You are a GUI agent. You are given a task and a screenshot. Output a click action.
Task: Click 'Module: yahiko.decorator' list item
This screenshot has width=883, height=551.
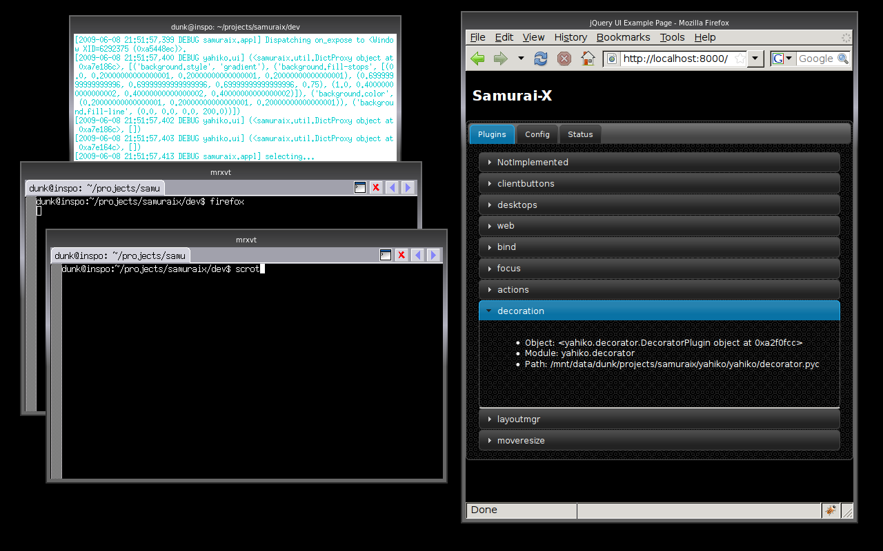pyautogui.click(x=579, y=353)
